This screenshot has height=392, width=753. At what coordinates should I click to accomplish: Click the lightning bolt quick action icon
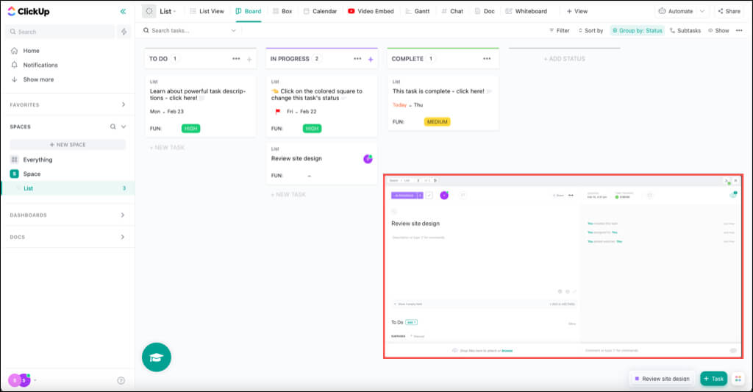124,32
